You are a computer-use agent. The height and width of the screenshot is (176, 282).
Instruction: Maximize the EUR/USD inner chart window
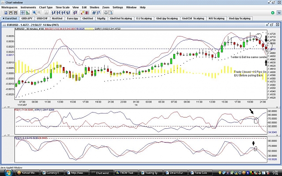[x=272, y=25]
